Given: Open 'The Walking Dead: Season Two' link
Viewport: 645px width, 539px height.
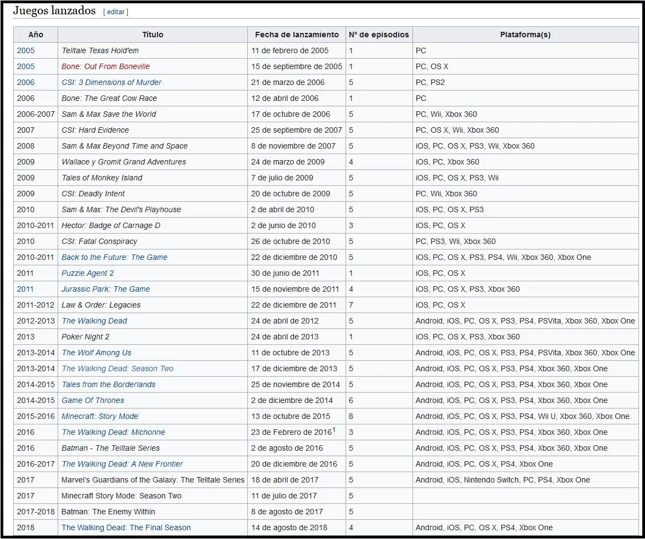Looking at the screenshot, I should pyautogui.click(x=117, y=369).
